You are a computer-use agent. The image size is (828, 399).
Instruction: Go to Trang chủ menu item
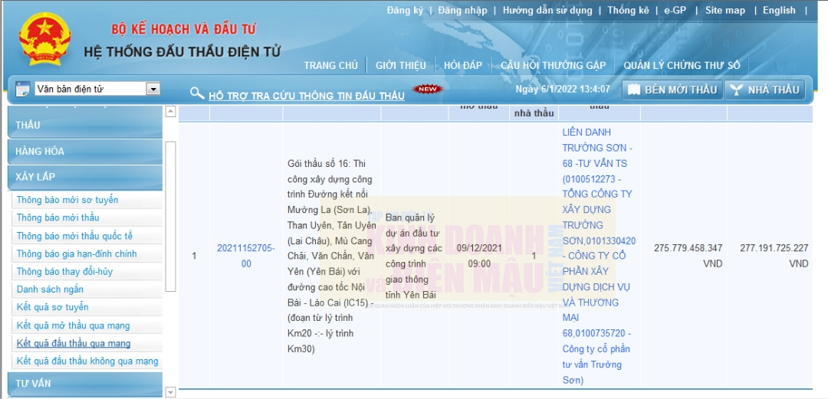pos(330,65)
